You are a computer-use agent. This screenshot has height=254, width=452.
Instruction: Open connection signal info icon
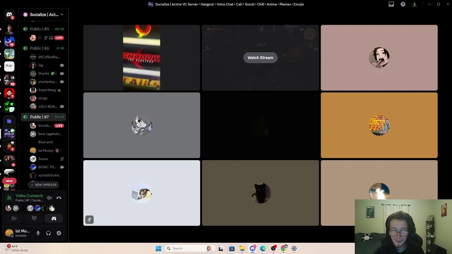tap(9, 198)
